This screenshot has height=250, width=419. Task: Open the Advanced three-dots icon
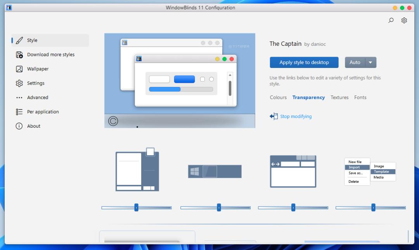coord(19,98)
